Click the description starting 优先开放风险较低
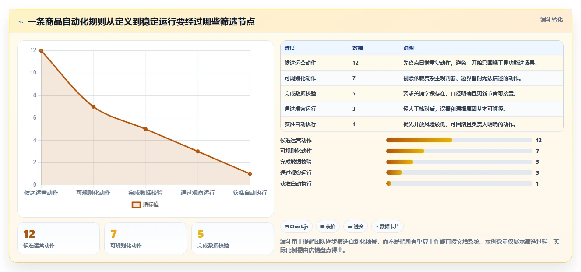This screenshot has height=272, width=581. [x=459, y=124]
